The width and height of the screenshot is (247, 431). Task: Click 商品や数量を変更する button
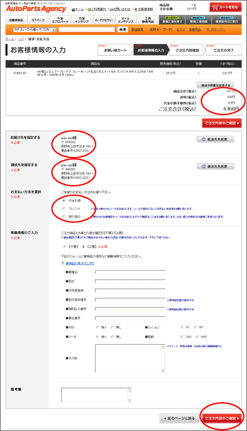(215, 85)
